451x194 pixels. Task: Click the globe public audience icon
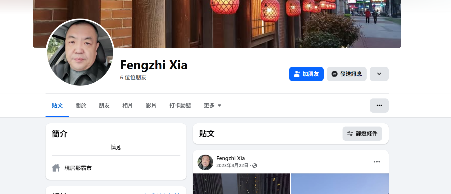pyautogui.click(x=255, y=166)
